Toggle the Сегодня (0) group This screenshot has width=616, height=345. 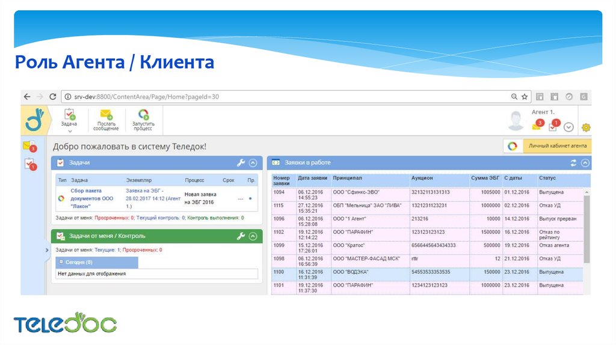(60, 263)
